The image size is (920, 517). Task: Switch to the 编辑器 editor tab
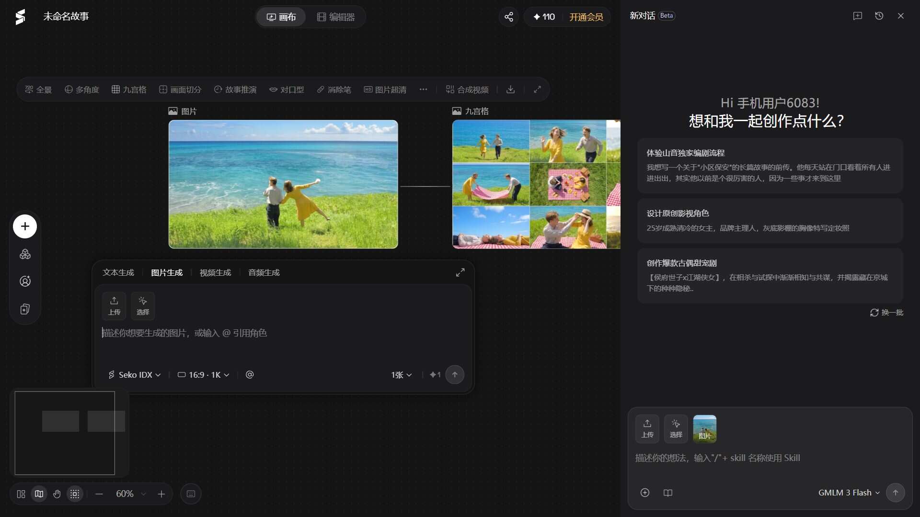point(336,17)
